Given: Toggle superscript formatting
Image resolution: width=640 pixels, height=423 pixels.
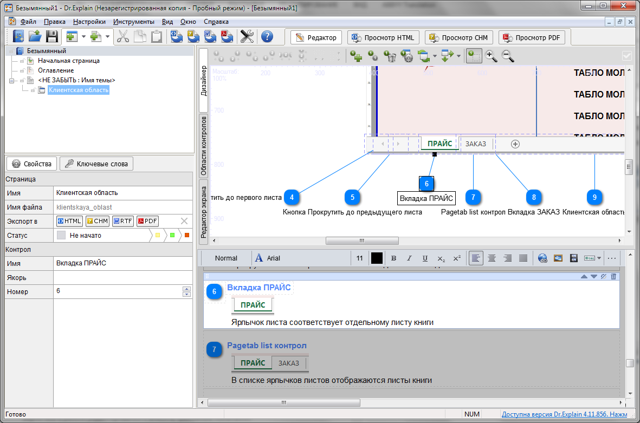Looking at the screenshot, I should (x=457, y=258).
